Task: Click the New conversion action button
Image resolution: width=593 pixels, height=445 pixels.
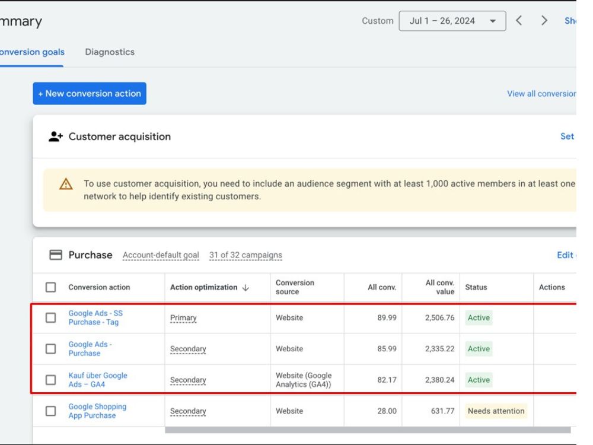Action: tap(90, 94)
